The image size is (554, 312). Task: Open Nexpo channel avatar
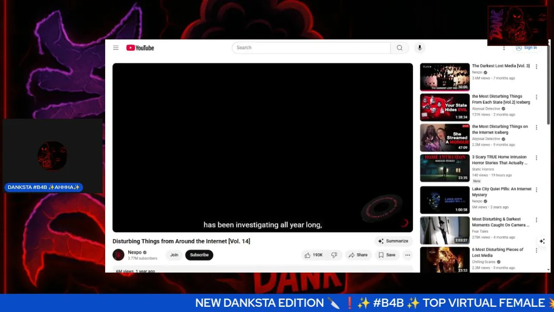119,255
